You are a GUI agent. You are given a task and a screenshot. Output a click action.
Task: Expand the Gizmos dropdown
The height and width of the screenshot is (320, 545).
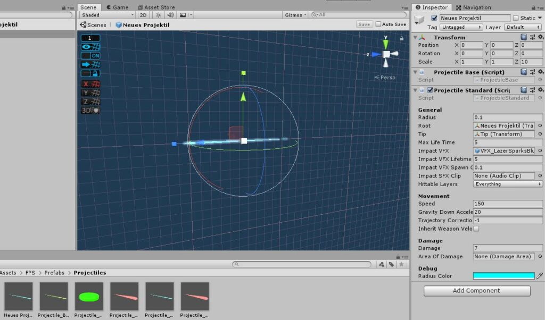pos(295,15)
